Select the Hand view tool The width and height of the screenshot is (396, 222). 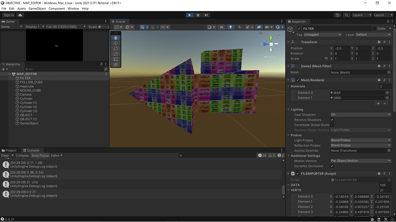point(116,38)
